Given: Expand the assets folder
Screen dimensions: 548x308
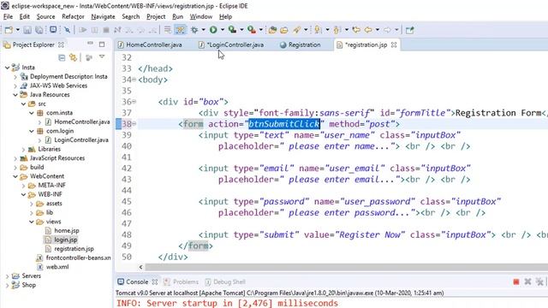Looking at the screenshot, I should click(32, 204).
